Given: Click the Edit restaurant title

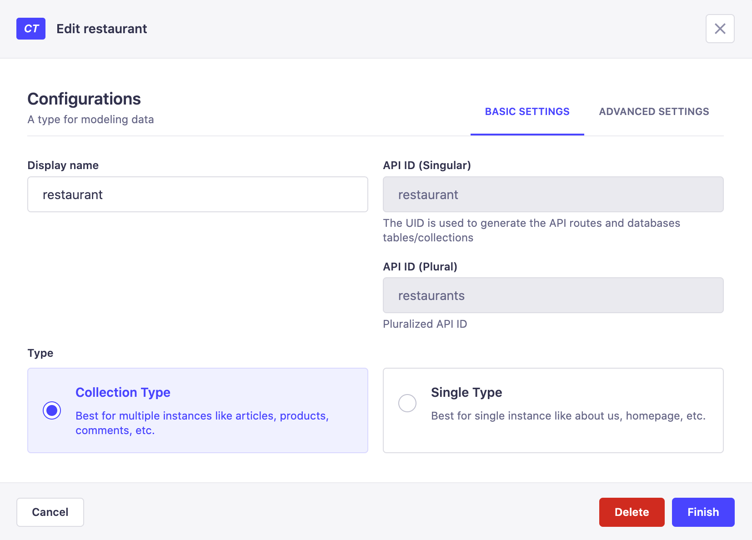Looking at the screenshot, I should coord(101,28).
